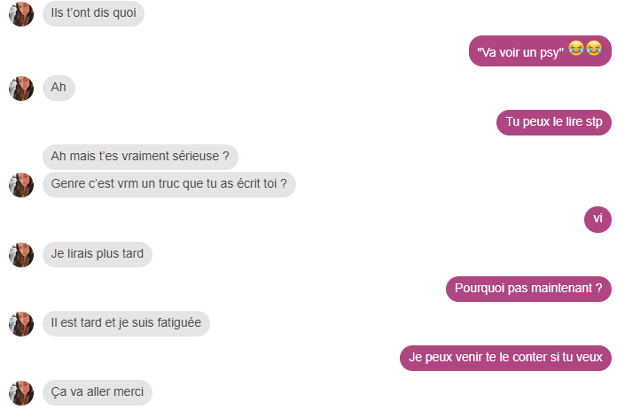This screenshot has width=617, height=410.
Task: Click the avatar next to "Je lirais plus tard"
Action: tap(21, 255)
